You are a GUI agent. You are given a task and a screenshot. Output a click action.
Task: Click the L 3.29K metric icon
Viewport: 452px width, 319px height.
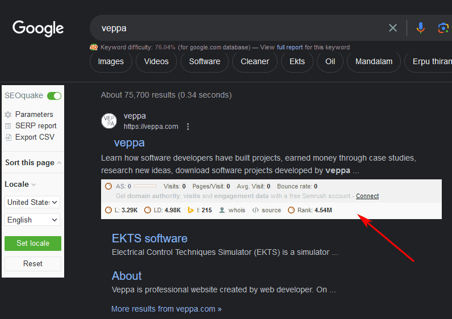click(x=108, y=210)
